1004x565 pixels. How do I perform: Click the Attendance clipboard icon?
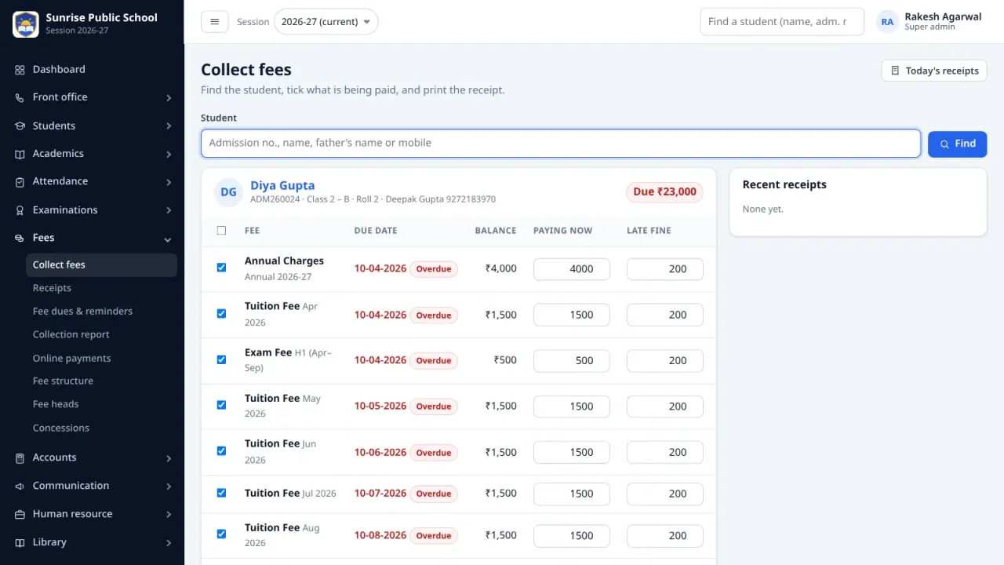[x=20, y=181]
